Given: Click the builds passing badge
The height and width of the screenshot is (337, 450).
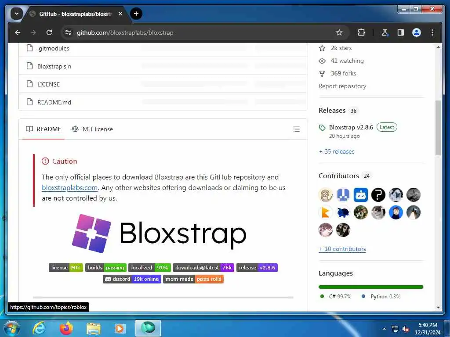Looking at the screenshot, I should pyautogui.click(x=106, y=268).
